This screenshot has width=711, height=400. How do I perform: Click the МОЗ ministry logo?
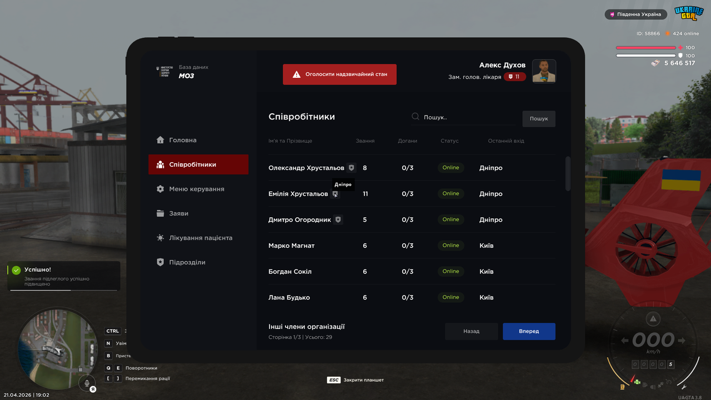pyautogui.click(x=163, y=71)
